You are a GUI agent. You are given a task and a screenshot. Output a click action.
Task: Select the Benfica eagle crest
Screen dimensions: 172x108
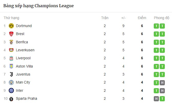(11, 42)
